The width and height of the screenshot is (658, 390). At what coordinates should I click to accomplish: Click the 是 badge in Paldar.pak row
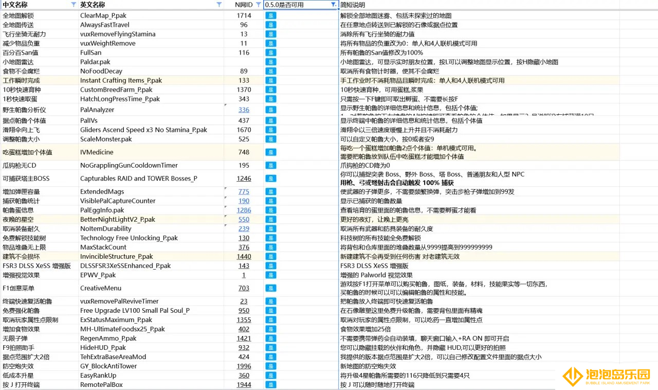(271, 62)
